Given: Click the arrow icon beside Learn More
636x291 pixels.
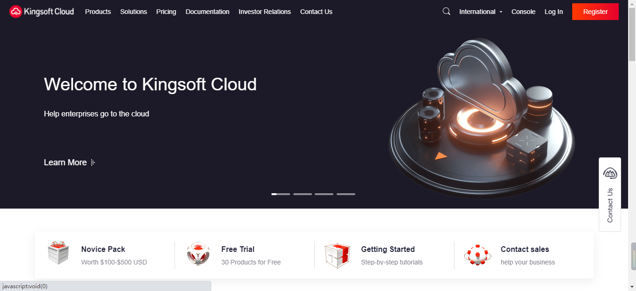Looking at the screenshot, I should click(x=93, y=162).
